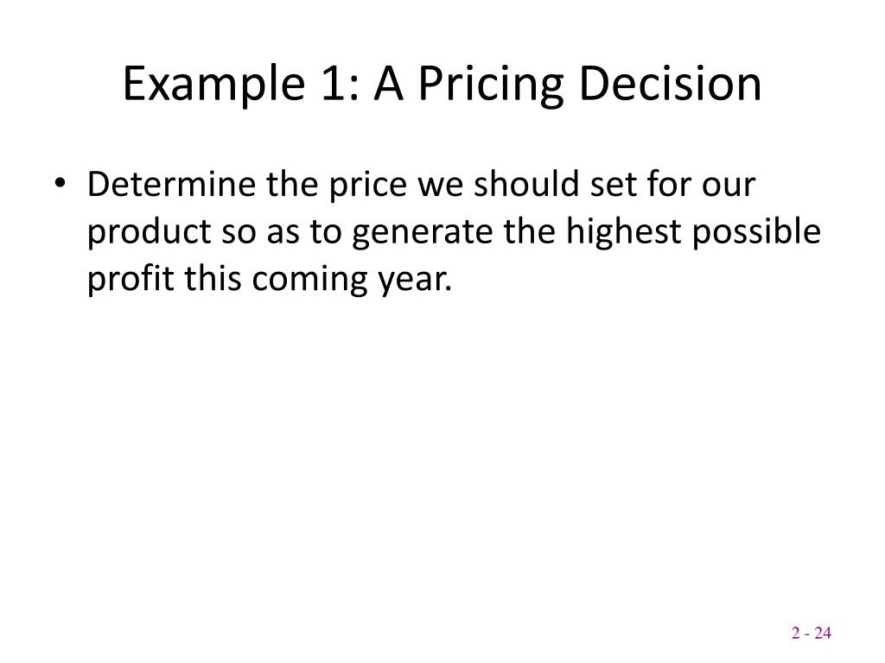Click the word 'Determine' in the bullet text
Viewport: 885px width, 663px height.
[x=171, y=184]
